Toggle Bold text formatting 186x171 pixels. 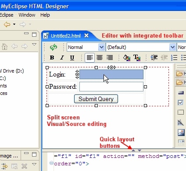click(52, 58)
